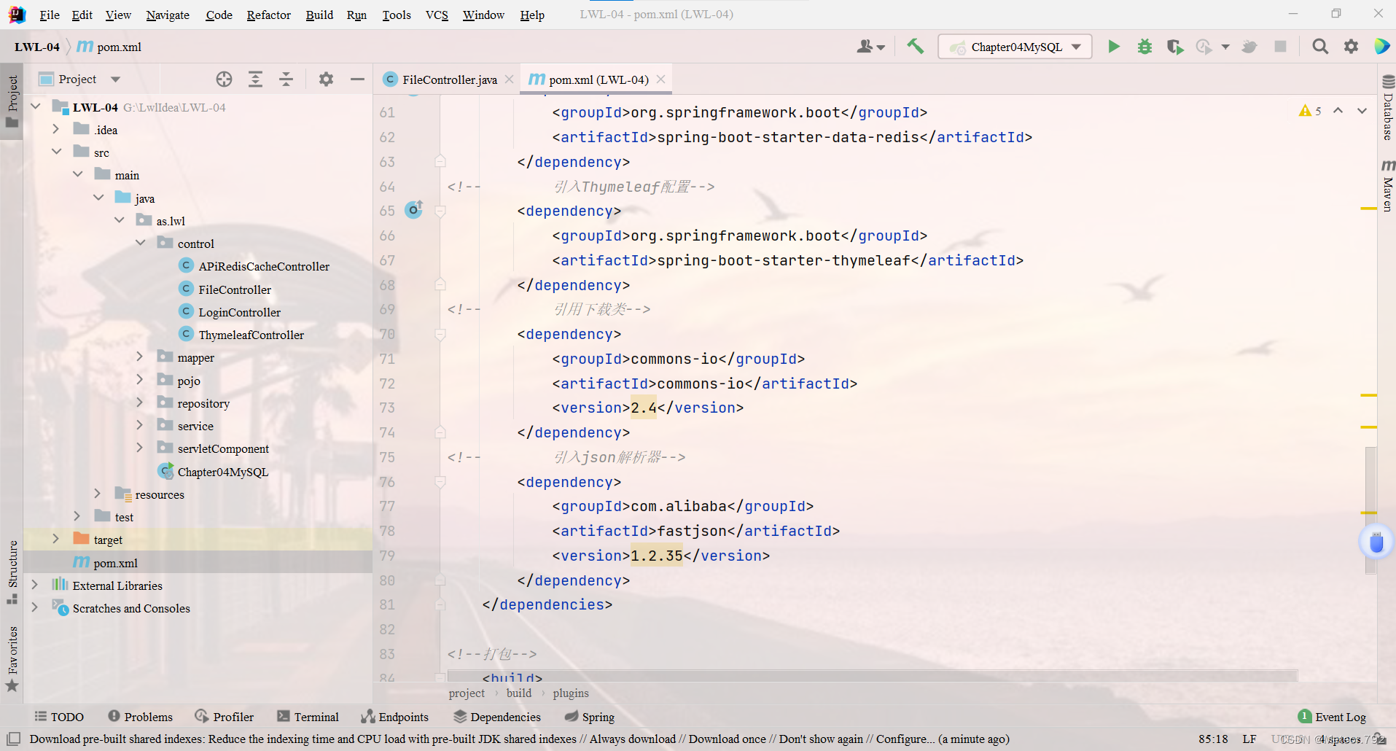Click the locate target crosshair icon
This screenshot has width=1396, height=751.
point(224,79)
